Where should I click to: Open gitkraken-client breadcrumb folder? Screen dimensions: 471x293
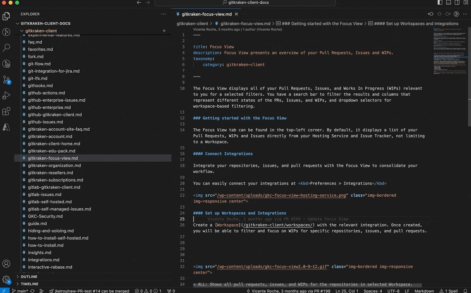[192, 23]
